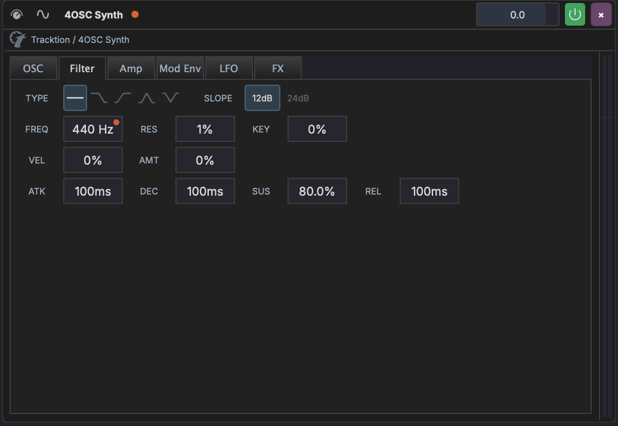Click the FREQ field showing 440 Hz
This screenshot has height=426, width=618.
tap(92, 129)
